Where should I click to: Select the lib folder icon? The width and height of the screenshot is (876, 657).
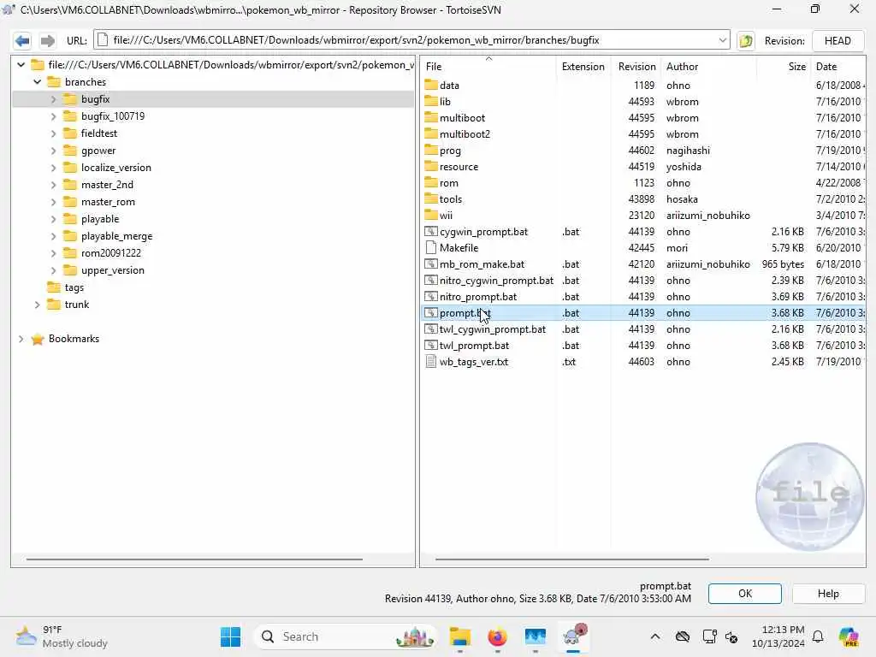[x=431, y=101]
